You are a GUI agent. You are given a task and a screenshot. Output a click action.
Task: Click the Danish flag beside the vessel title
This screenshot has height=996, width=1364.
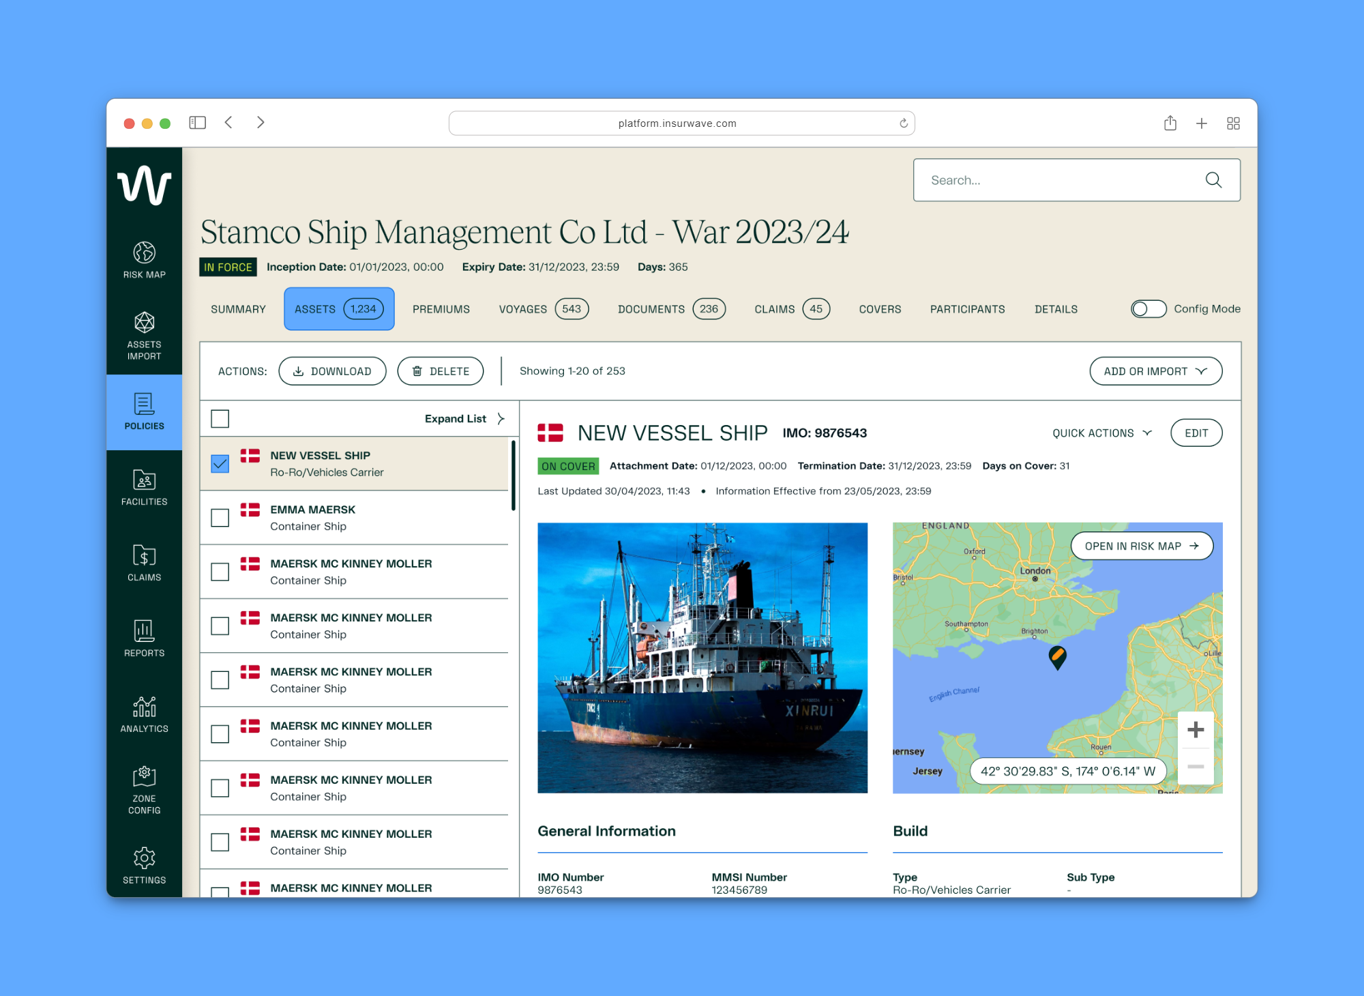pyautogui.click(x=550, y=433)
